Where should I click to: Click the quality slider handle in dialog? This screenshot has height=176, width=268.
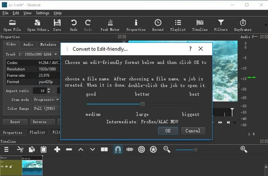[x=142, y=104]
